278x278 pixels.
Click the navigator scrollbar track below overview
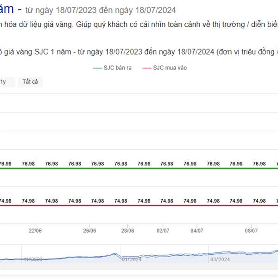tap(139, 266)
